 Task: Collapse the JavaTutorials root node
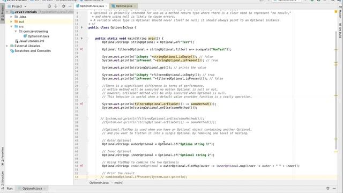pos(7,12)
